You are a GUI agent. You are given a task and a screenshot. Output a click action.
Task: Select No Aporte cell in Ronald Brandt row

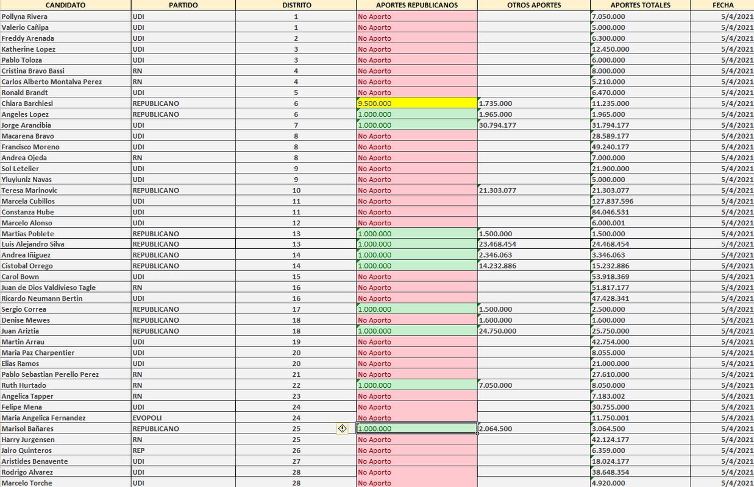pyautogui.click(x=417, y=93)
